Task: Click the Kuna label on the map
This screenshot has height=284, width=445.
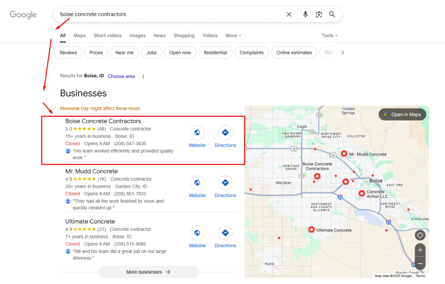Action: [x=269, y=264]
